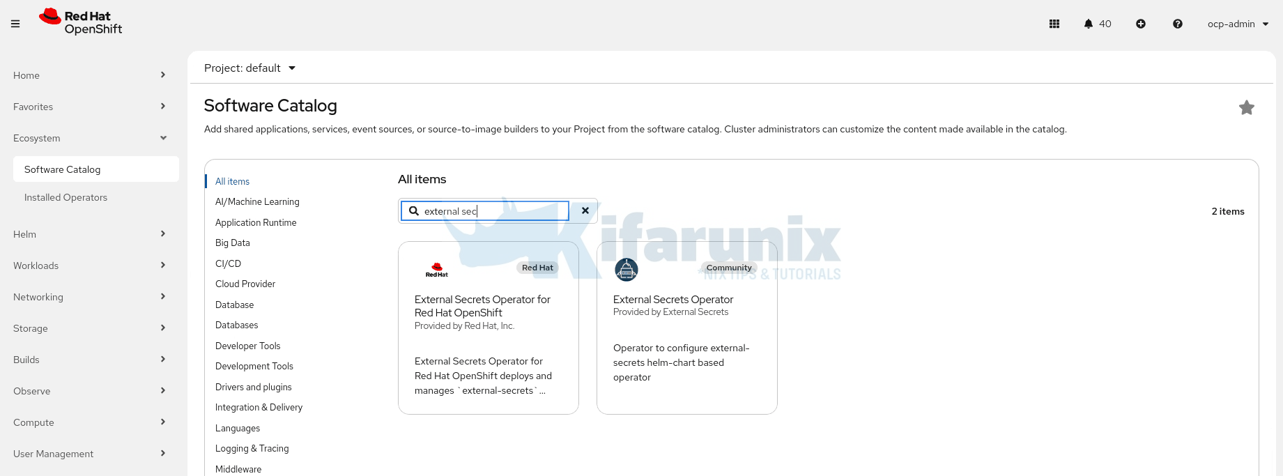Expand the Workloads navigation section
This screenshot has height=476, width=1283.
pos(89,266)
